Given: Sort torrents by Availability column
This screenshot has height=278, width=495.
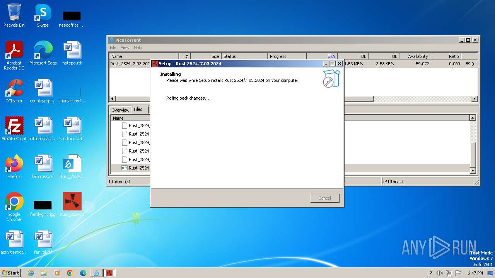Looking at the screenshot, I should click(x=415, y=56).
